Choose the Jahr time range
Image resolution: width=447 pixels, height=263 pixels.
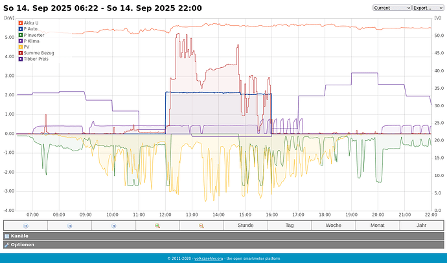[x=421, y=226]
